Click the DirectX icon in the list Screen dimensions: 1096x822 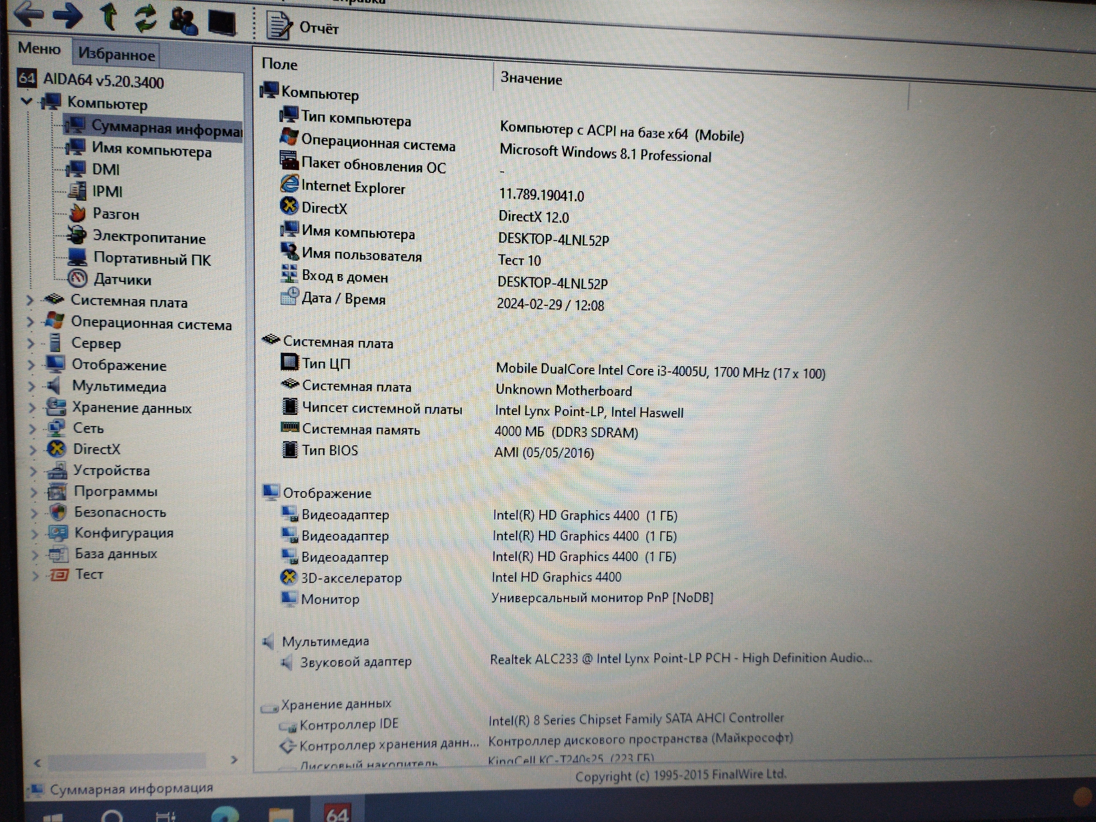click(289, 205)
